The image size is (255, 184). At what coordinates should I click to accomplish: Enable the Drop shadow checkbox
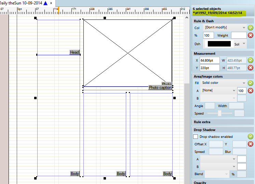point(196,136)
